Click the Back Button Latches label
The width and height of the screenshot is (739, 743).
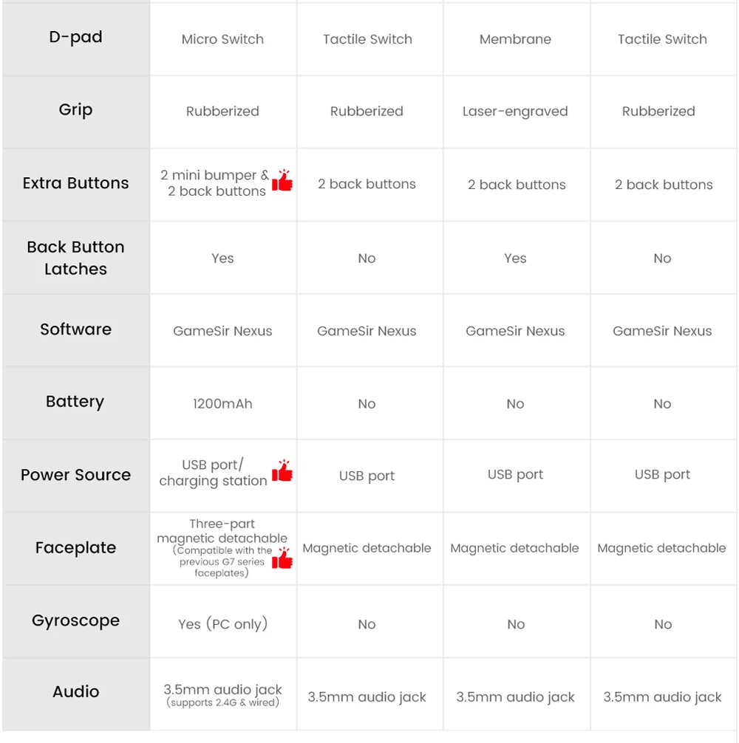coord(75,258)
